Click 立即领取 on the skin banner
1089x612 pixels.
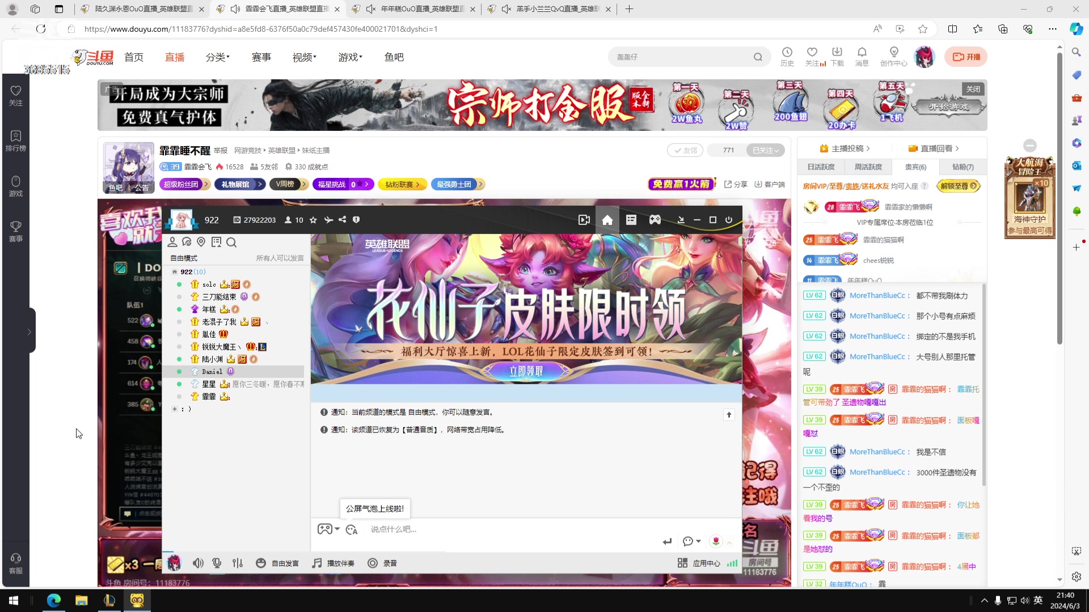pyautogui.click(x=526, y=371)
